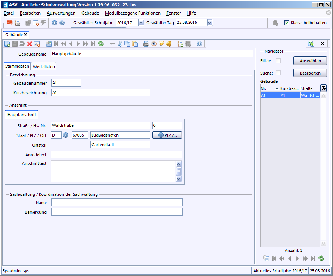Uncheck the 'Klasse beibehalten' checkbox
Viewport: 333px width, 276px height.
point(287,23)
